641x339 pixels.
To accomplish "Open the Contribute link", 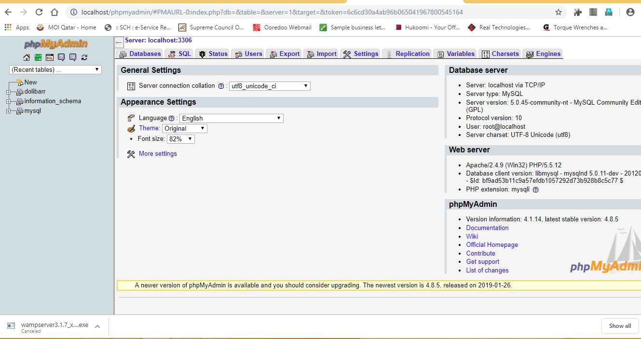I will point(480,254).
